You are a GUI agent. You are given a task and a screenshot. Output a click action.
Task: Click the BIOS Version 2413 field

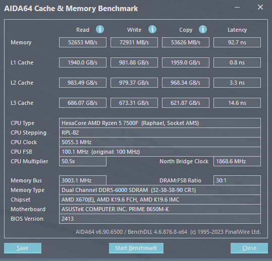160,219
